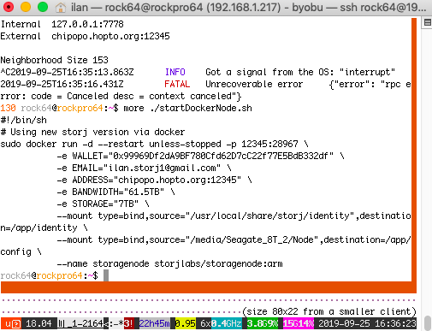Click the window title text 'ilan — rock64@rockpro64'

coord(137,8)
